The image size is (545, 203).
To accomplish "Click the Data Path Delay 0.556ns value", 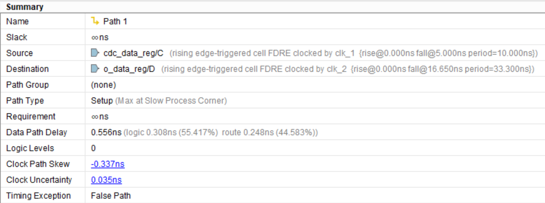I will 106,133.
